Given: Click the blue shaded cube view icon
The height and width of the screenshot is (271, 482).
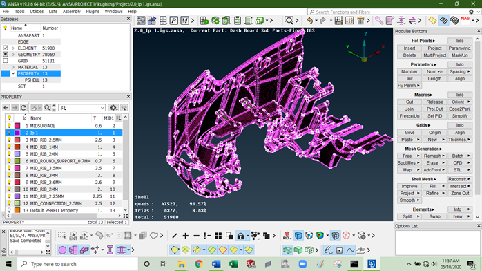Looking at the screenshot, I should click(298, 236).
